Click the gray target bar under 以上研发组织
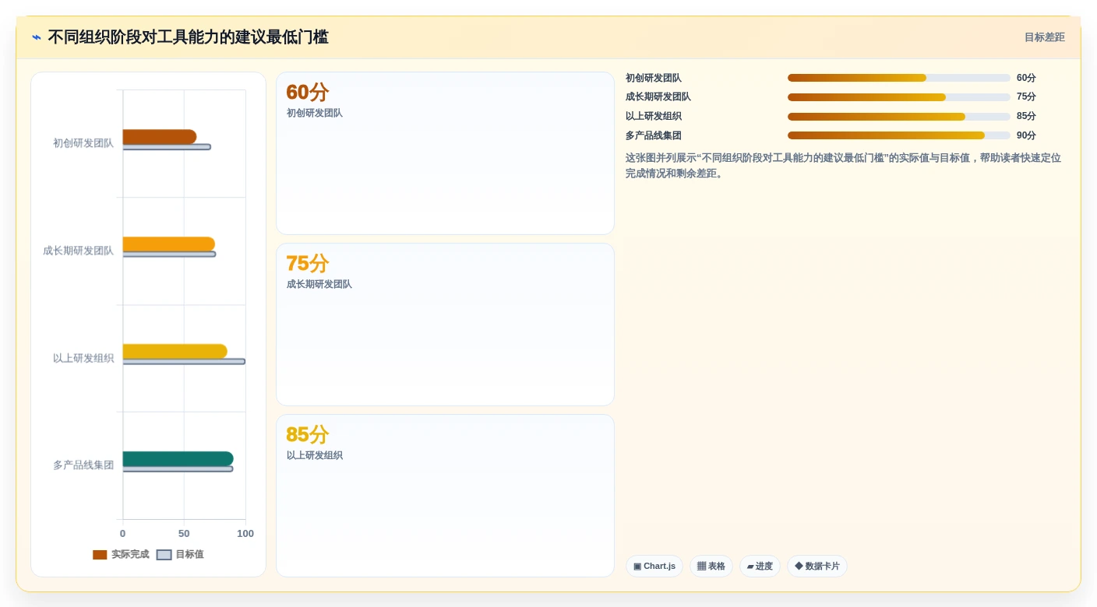Screen dimensions: 1097x607 click(x=184, y=362)
